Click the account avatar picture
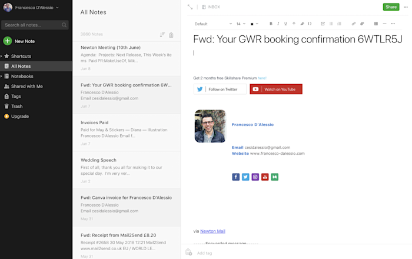412x259 pixels. click(x=8, y=7)
